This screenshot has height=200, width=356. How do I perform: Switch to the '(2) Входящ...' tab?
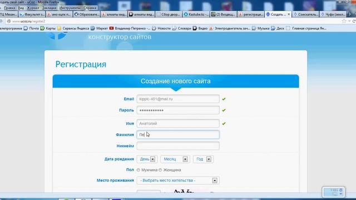pos(224,14)
